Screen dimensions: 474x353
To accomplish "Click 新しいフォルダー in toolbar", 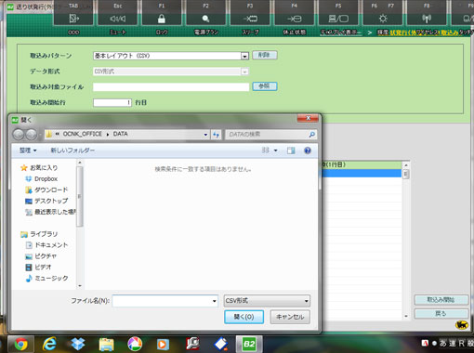I will tap(72, 150).
